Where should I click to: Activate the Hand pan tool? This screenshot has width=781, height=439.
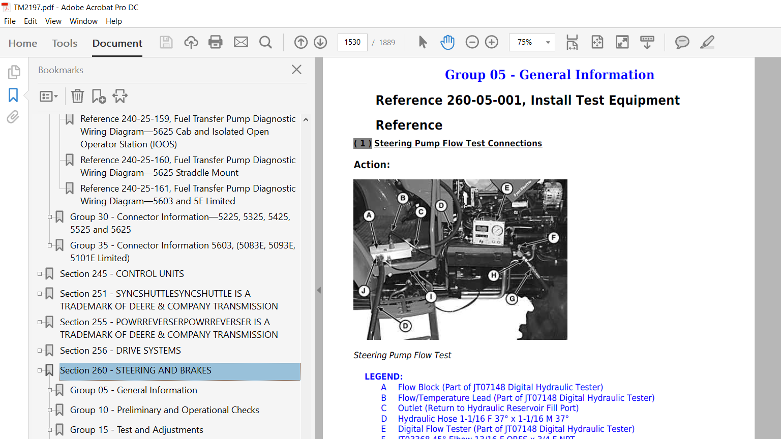pyautogui.click(x=447, y=42)
